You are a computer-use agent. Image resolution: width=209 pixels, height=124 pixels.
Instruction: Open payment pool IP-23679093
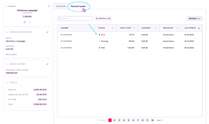tap(66, 48)
